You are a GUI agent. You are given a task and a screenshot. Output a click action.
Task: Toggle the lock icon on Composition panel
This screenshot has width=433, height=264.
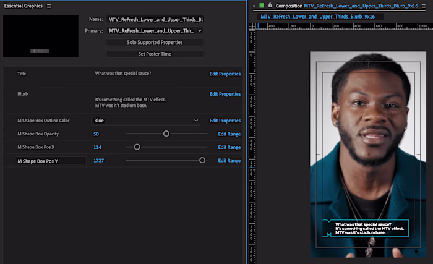(x=270, y=5)
